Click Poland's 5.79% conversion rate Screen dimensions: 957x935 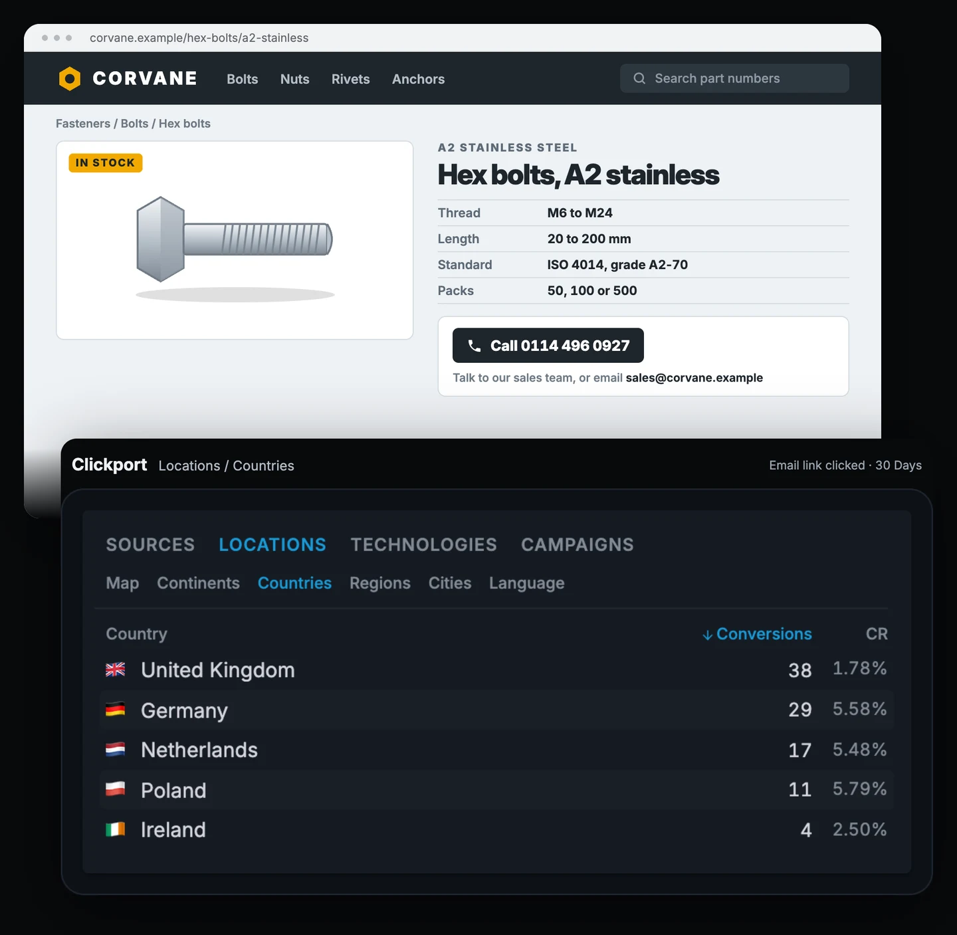coord(860,789)
